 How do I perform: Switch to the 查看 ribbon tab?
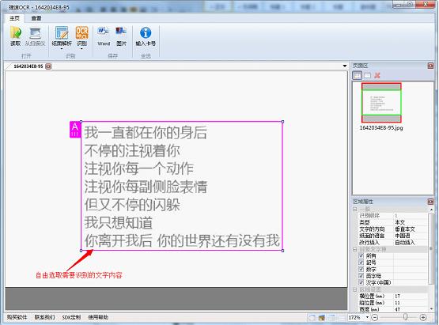(36, 18)
